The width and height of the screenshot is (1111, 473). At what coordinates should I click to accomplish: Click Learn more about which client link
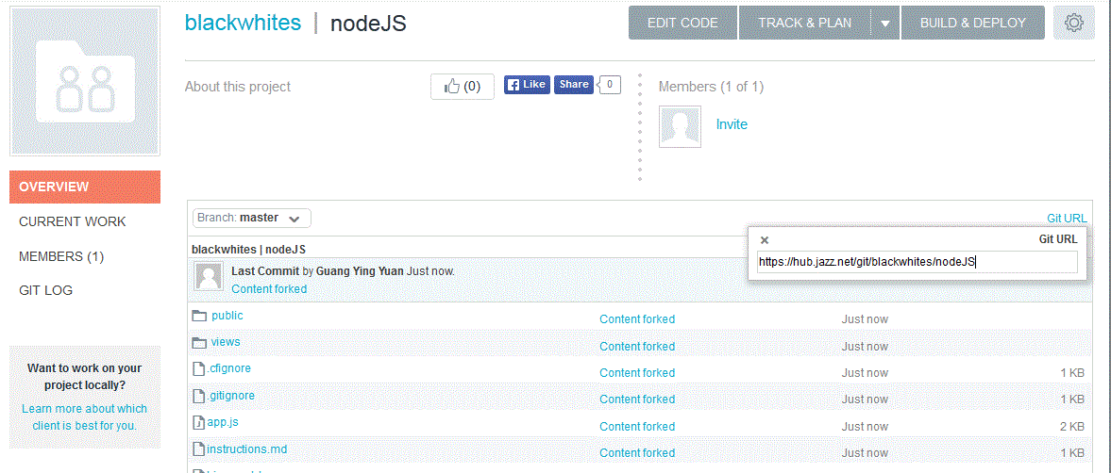[x=84, y=417]
